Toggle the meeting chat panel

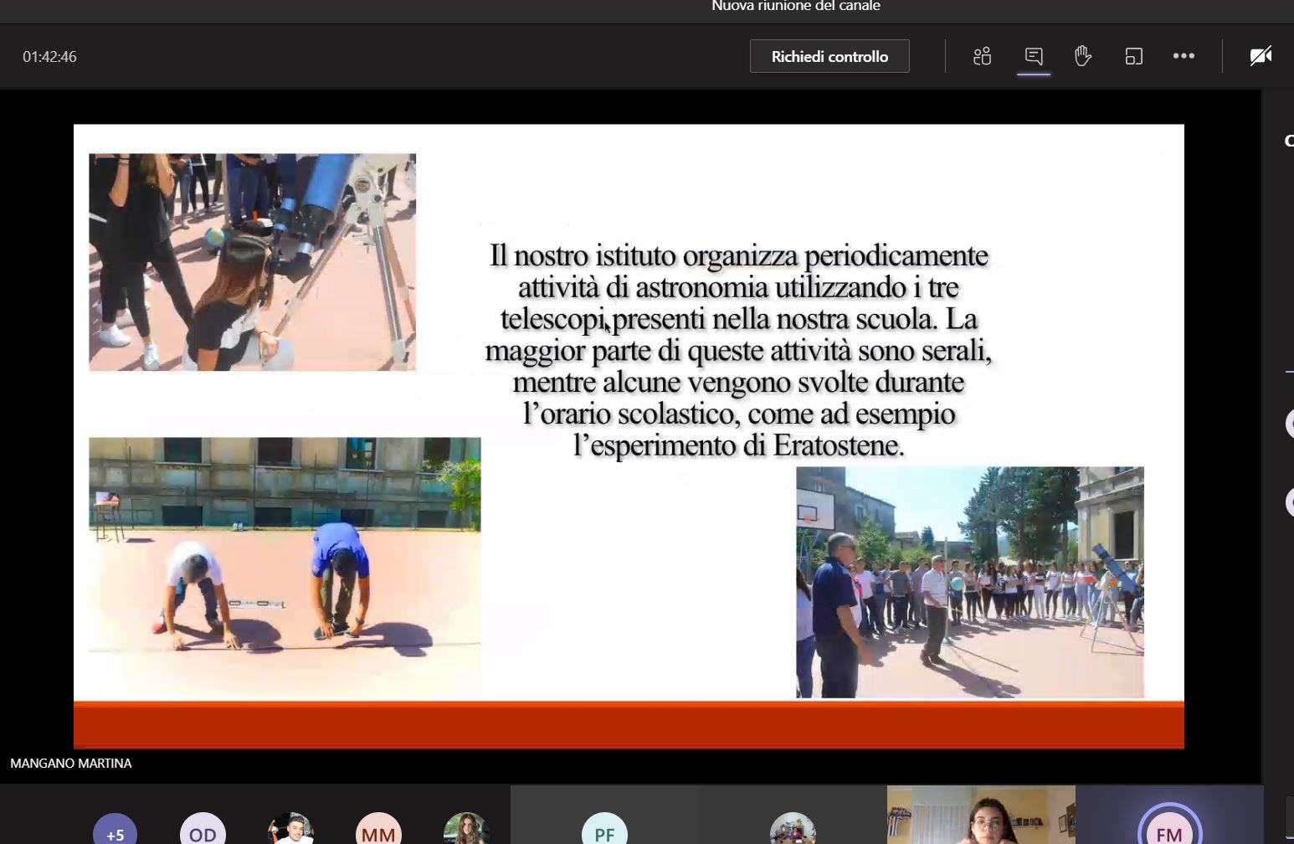[1034, 56]
